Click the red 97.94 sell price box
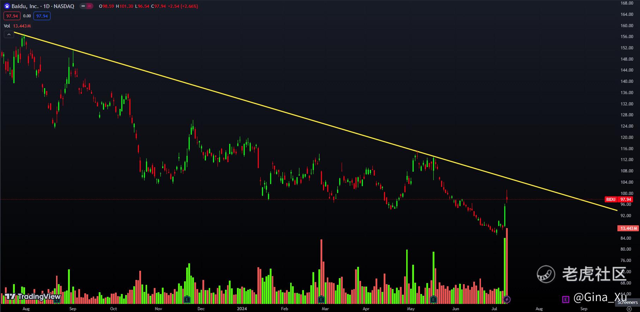The height and width of the screenshot is (312, 640). pyautogui.click(x=12, y=16)
